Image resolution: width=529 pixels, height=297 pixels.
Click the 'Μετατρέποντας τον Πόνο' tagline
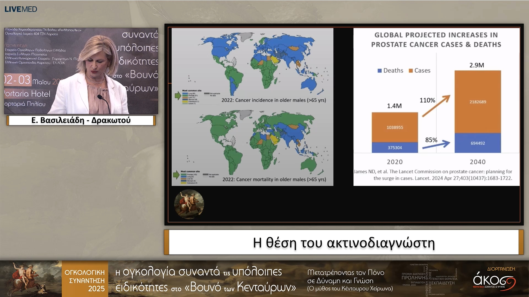click(x=350, y=280)
